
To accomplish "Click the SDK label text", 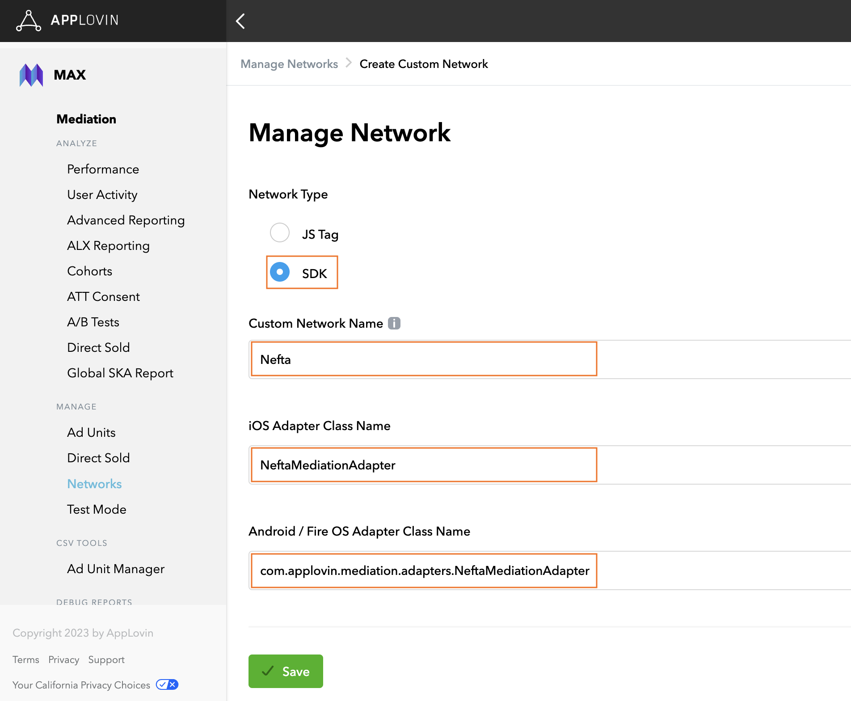I will click(315, 274).
